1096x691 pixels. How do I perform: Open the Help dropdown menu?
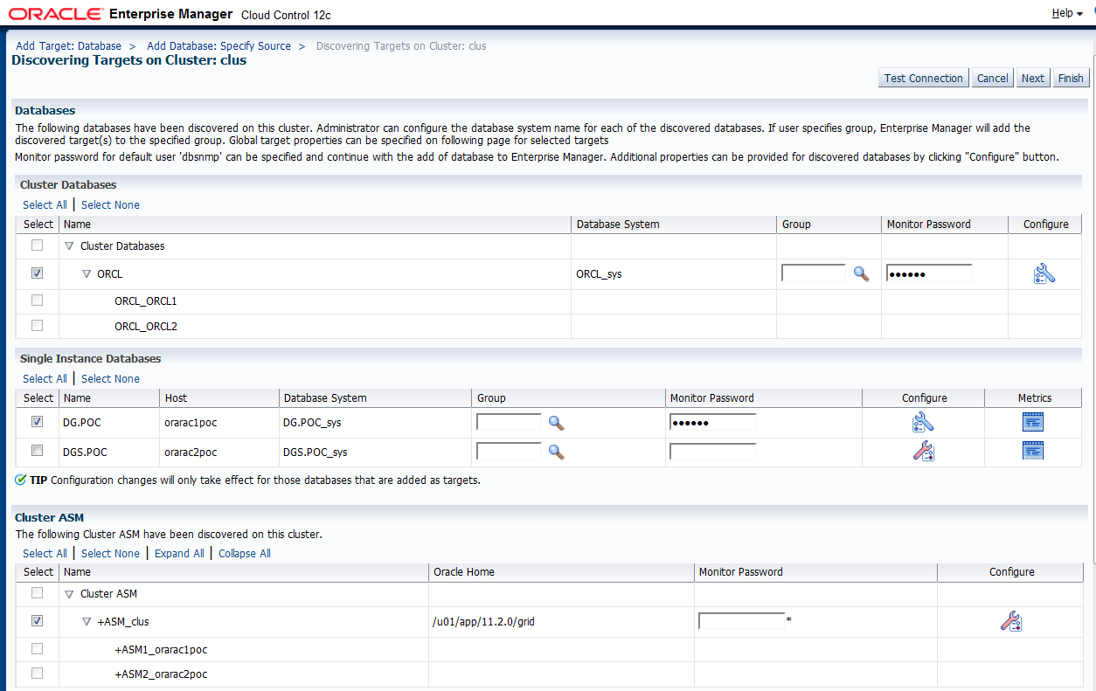pos(1065,12)
